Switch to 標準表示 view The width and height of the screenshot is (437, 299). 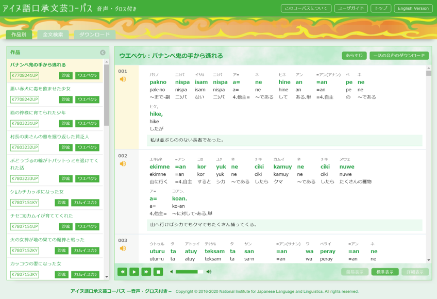pos(385,272)
